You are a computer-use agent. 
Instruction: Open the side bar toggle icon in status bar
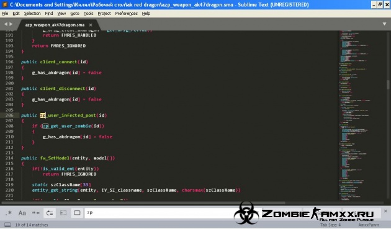click(7, 225)
